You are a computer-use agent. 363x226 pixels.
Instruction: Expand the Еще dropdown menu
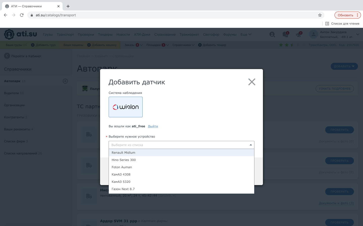pos(246,35)
